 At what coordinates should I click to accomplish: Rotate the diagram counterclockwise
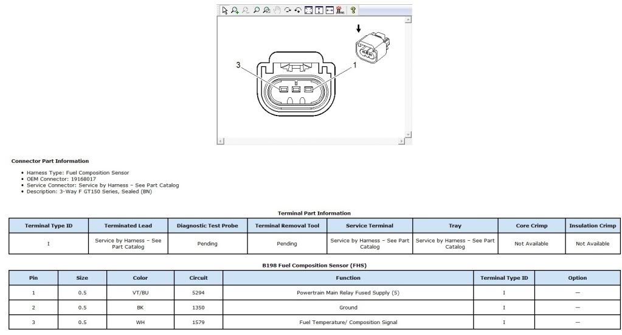[298, 11]
